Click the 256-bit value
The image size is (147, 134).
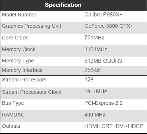pyautogui.click(x=92, y=70)
